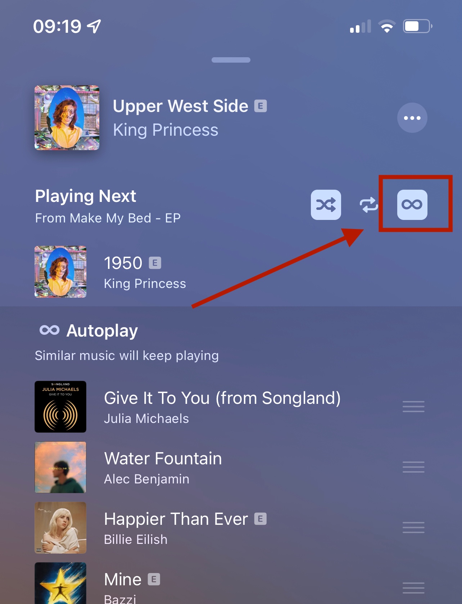
Task: Toggle the Autoplay infinity button
Action: pyautogui.click(x=412, y=205)
